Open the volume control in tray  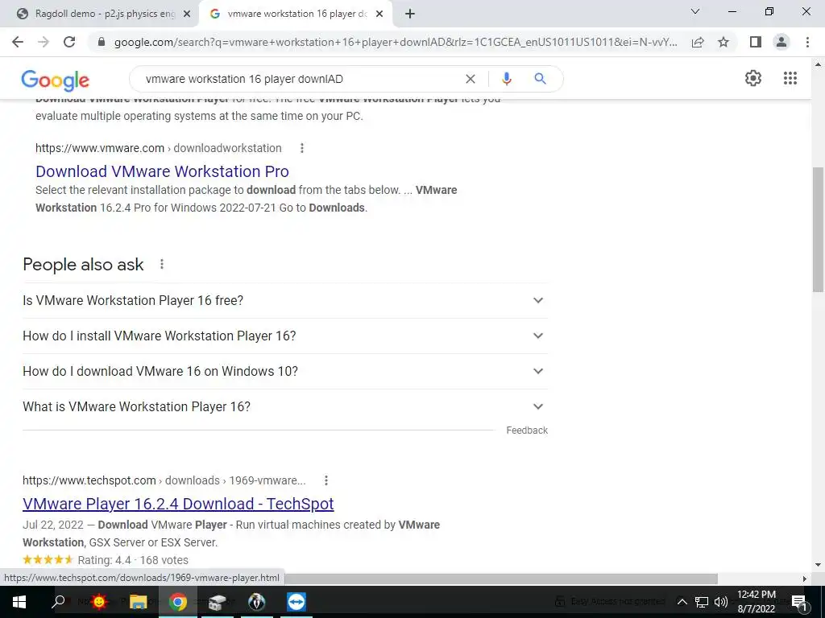tap(721, 602)
